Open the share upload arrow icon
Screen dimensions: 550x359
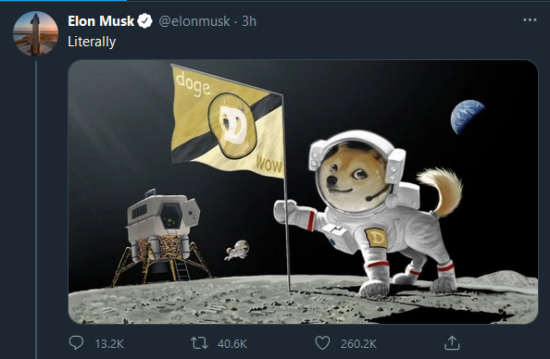(x=452, y=343)
